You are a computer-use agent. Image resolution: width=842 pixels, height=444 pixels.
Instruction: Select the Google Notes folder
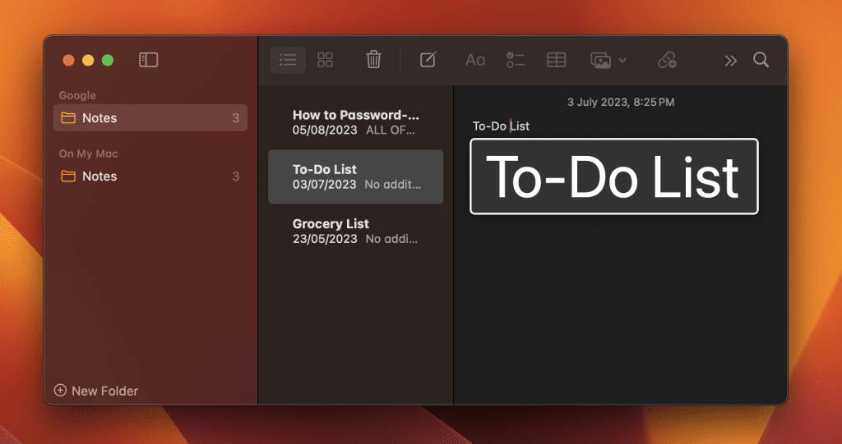(x=150, y=118)
